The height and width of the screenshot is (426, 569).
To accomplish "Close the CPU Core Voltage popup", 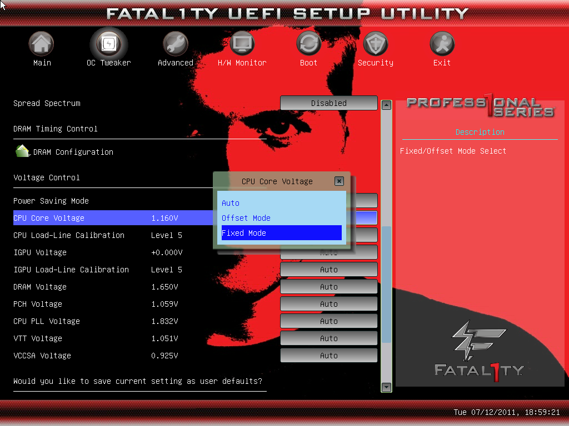I will [339, 181].
